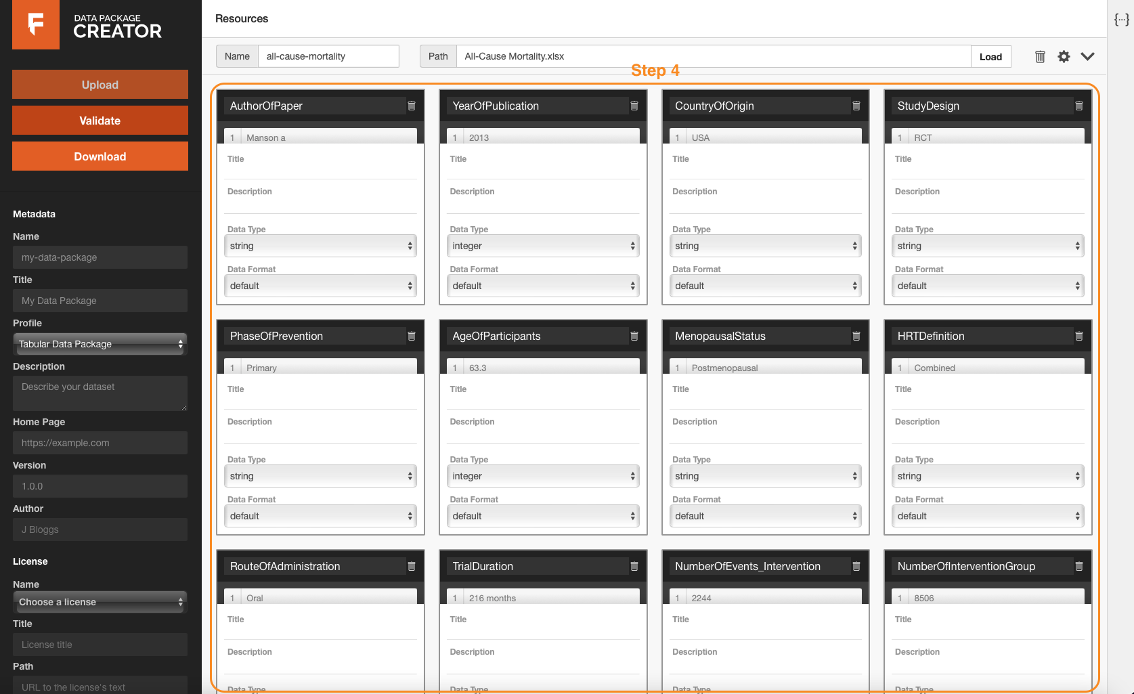Click the Home Page URL field

100,443
